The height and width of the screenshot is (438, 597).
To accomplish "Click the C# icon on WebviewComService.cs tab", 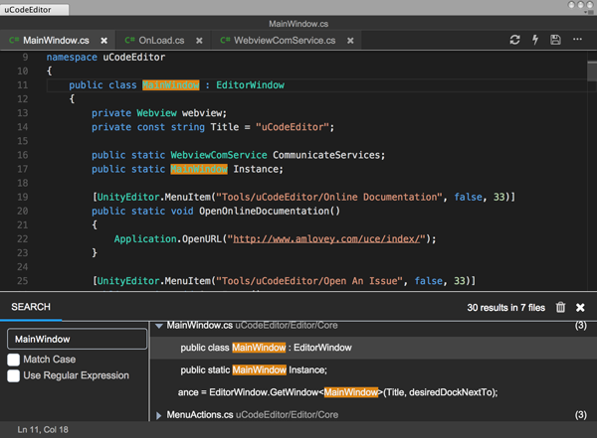I will pos(225,40).
